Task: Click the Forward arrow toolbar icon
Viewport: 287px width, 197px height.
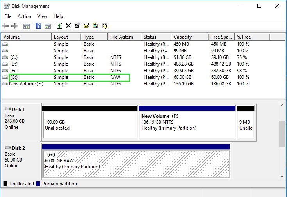Action: pyautogui.click(x=14, y=26)
